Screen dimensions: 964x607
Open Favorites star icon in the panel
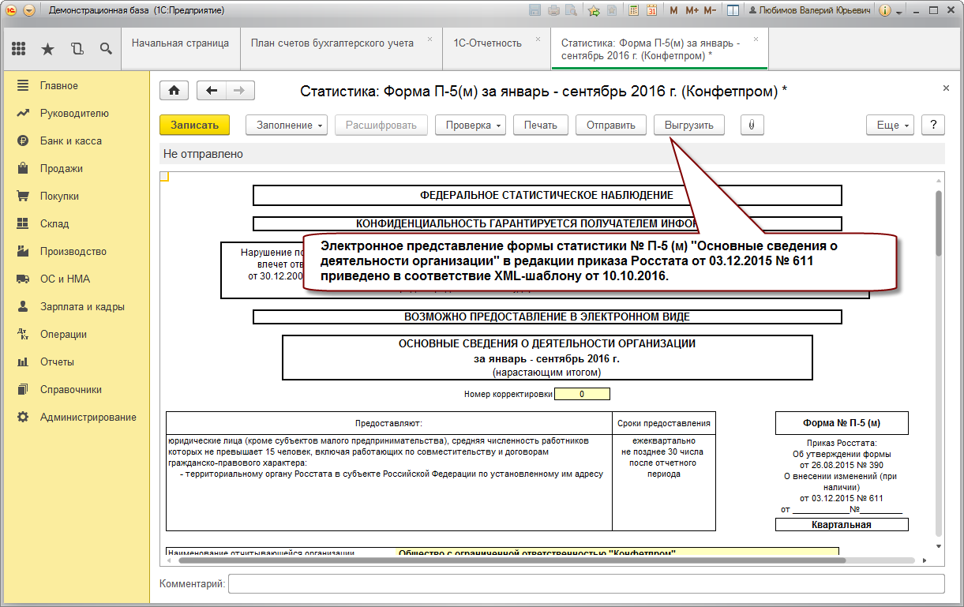coord(47,49)
